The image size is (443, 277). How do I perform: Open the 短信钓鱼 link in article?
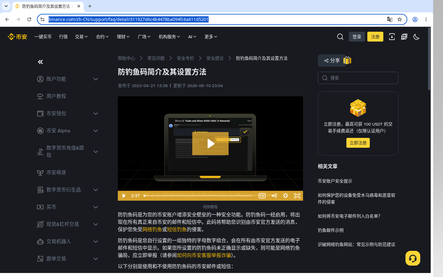[177, 229]
